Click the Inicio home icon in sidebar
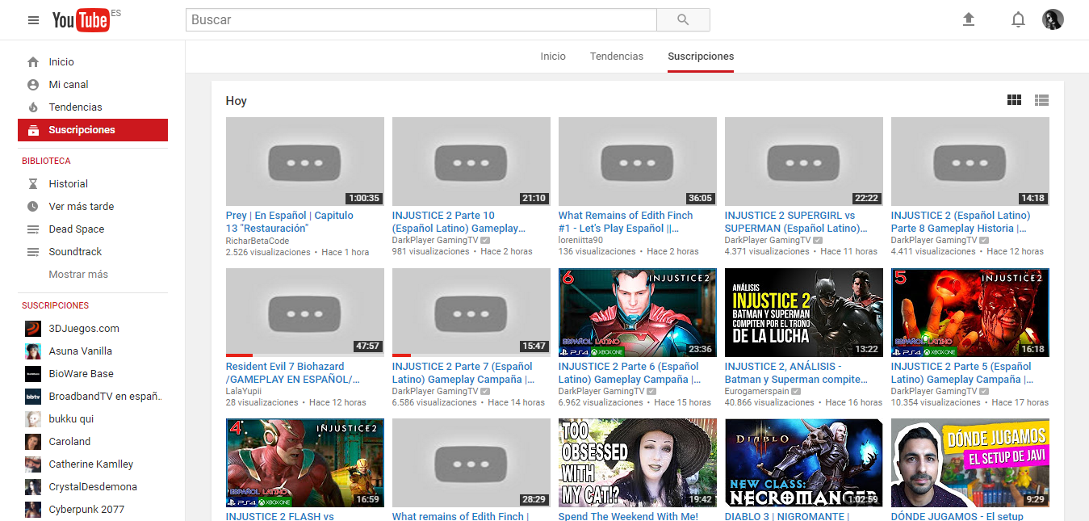This screenshot has width=1089, height=521. coord(33,62)
